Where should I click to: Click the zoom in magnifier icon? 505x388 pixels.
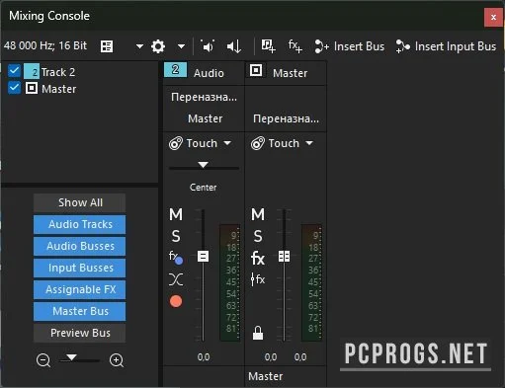click(x=117, y=360)
